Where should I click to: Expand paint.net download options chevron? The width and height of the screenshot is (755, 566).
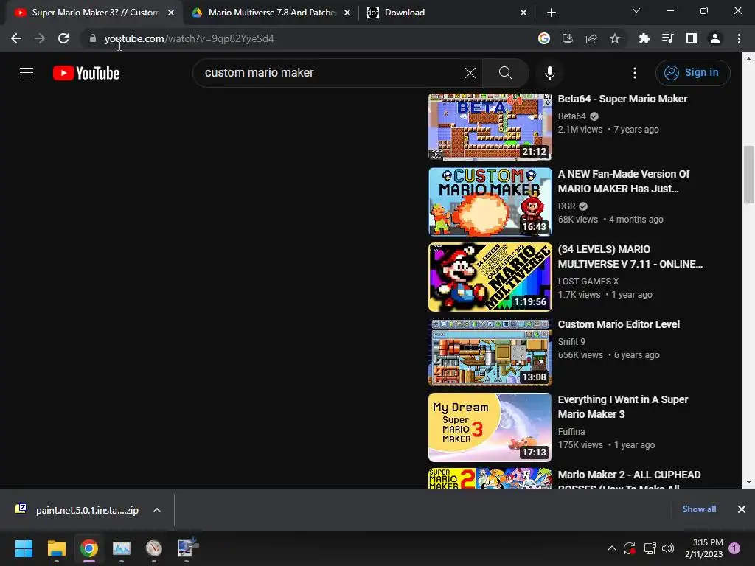coord(157,510)
